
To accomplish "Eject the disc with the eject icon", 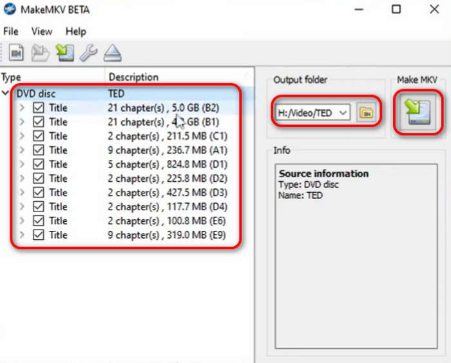I will [113, 52].
